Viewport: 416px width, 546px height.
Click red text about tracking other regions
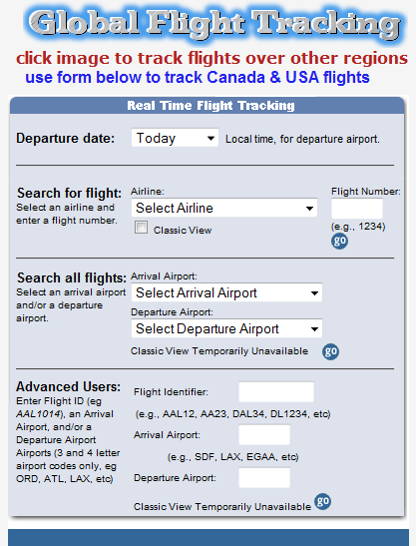click(x=211, y=58)
